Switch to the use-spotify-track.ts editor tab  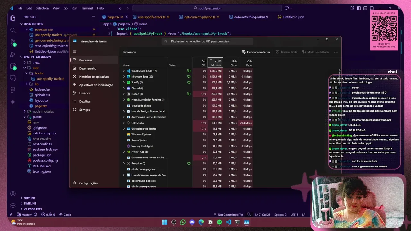[x=152, y=17]
